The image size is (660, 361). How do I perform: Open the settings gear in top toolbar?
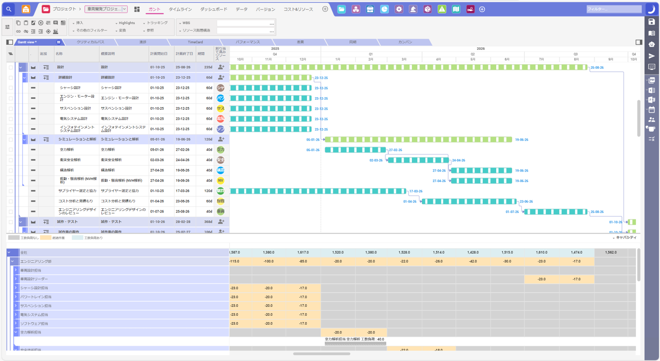[399, 9]
